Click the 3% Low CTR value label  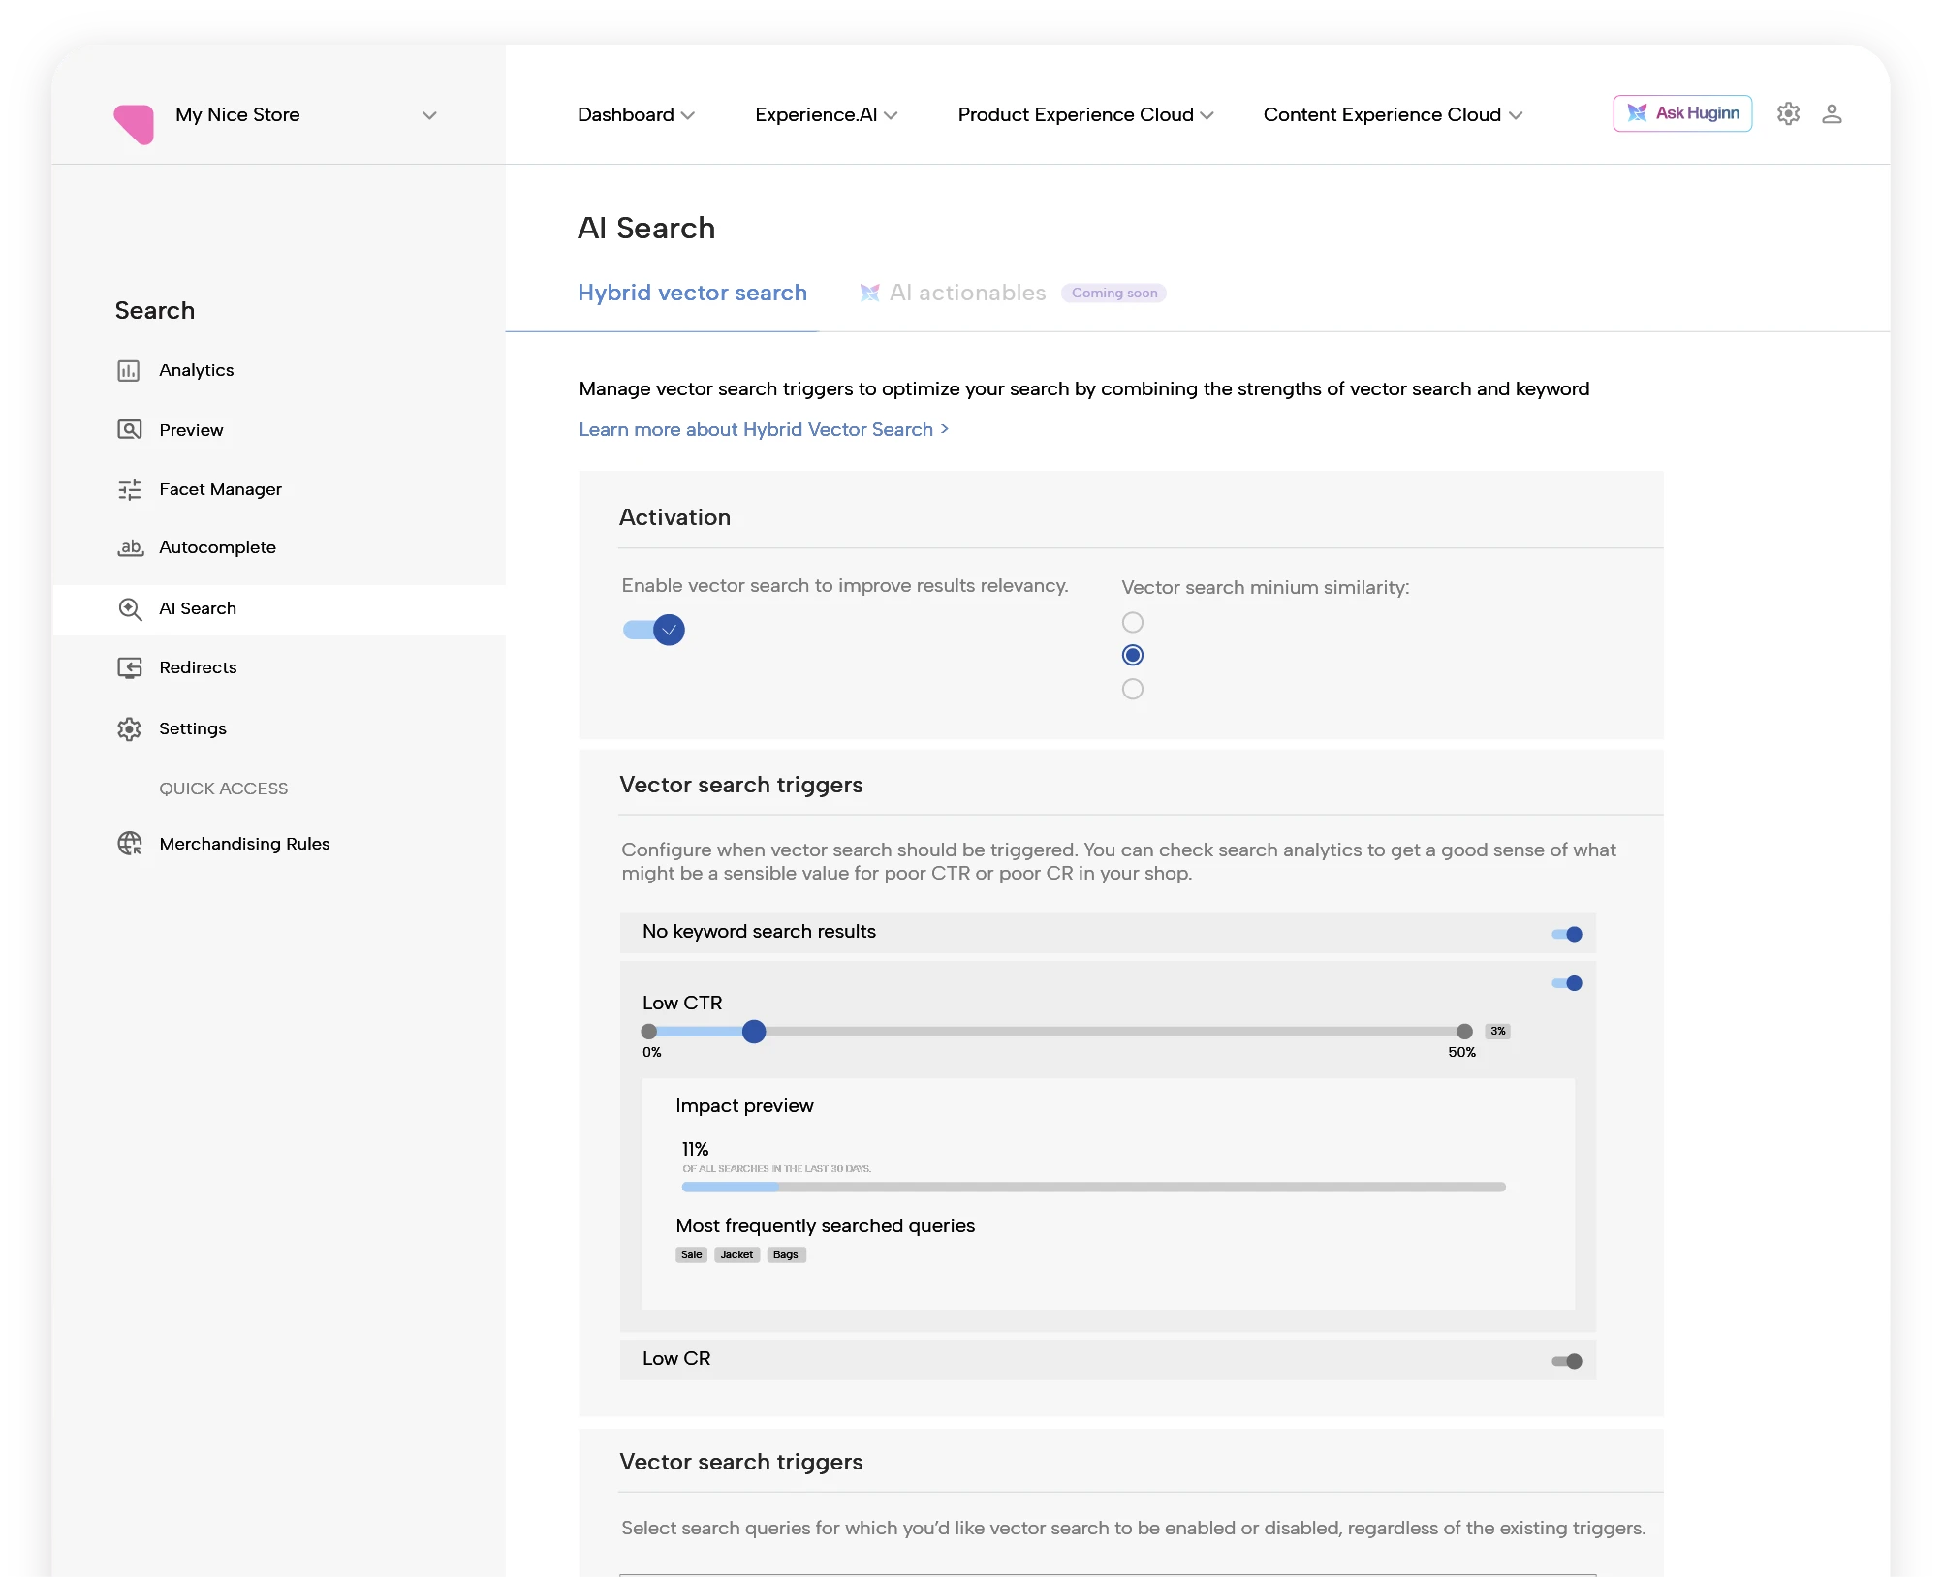pyautogui.click(x=1498, y=1032)
